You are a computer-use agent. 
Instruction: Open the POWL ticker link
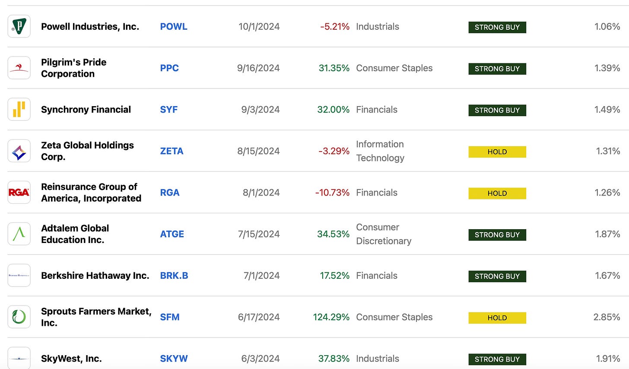coord(174,27)
